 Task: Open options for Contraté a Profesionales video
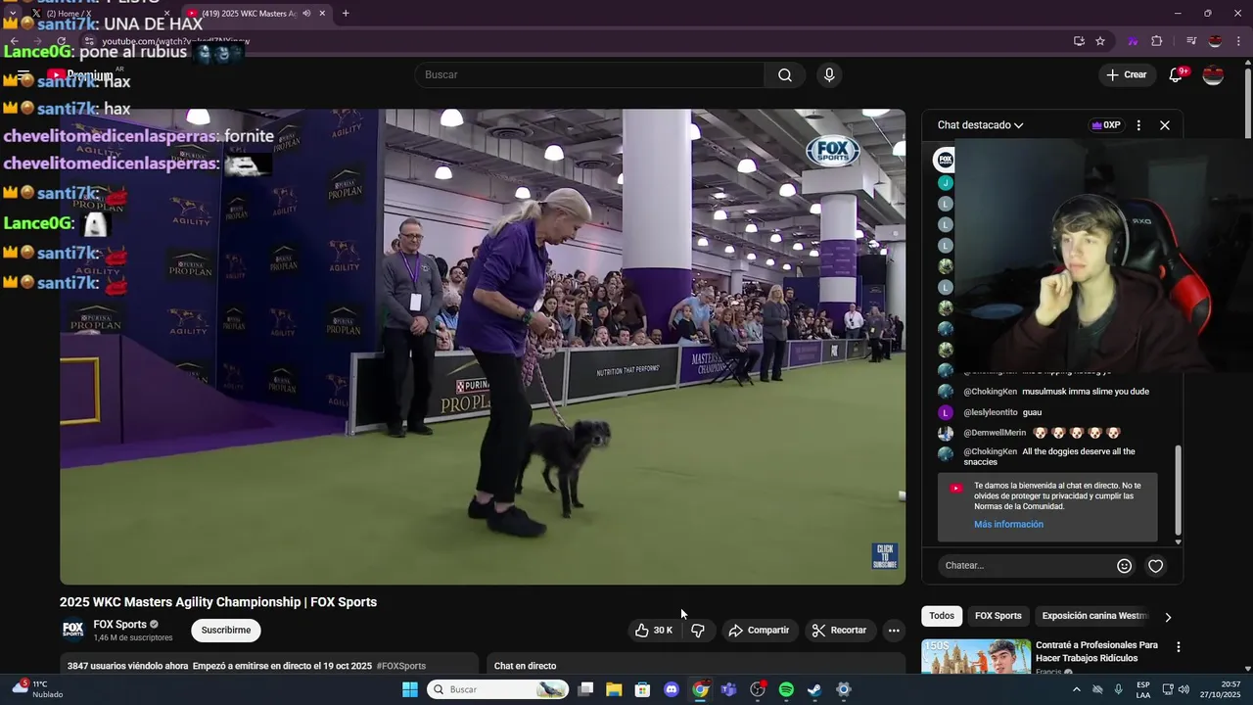click(1179, 647)
